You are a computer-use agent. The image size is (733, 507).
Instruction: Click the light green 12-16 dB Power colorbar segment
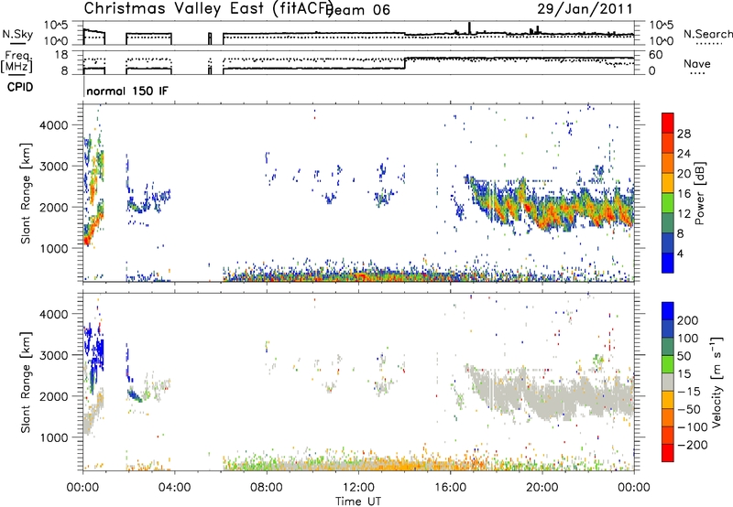(668, 202)
